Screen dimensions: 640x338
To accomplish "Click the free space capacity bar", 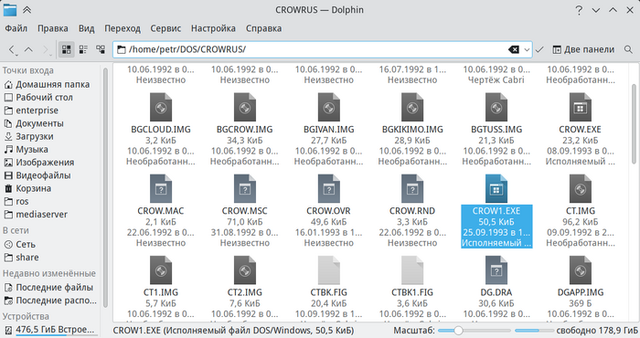I will click(x=534, y=331).
